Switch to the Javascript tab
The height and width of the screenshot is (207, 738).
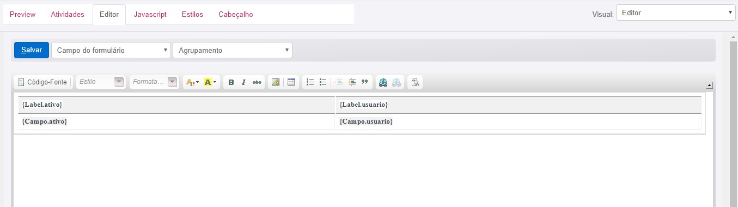(150, 15)
